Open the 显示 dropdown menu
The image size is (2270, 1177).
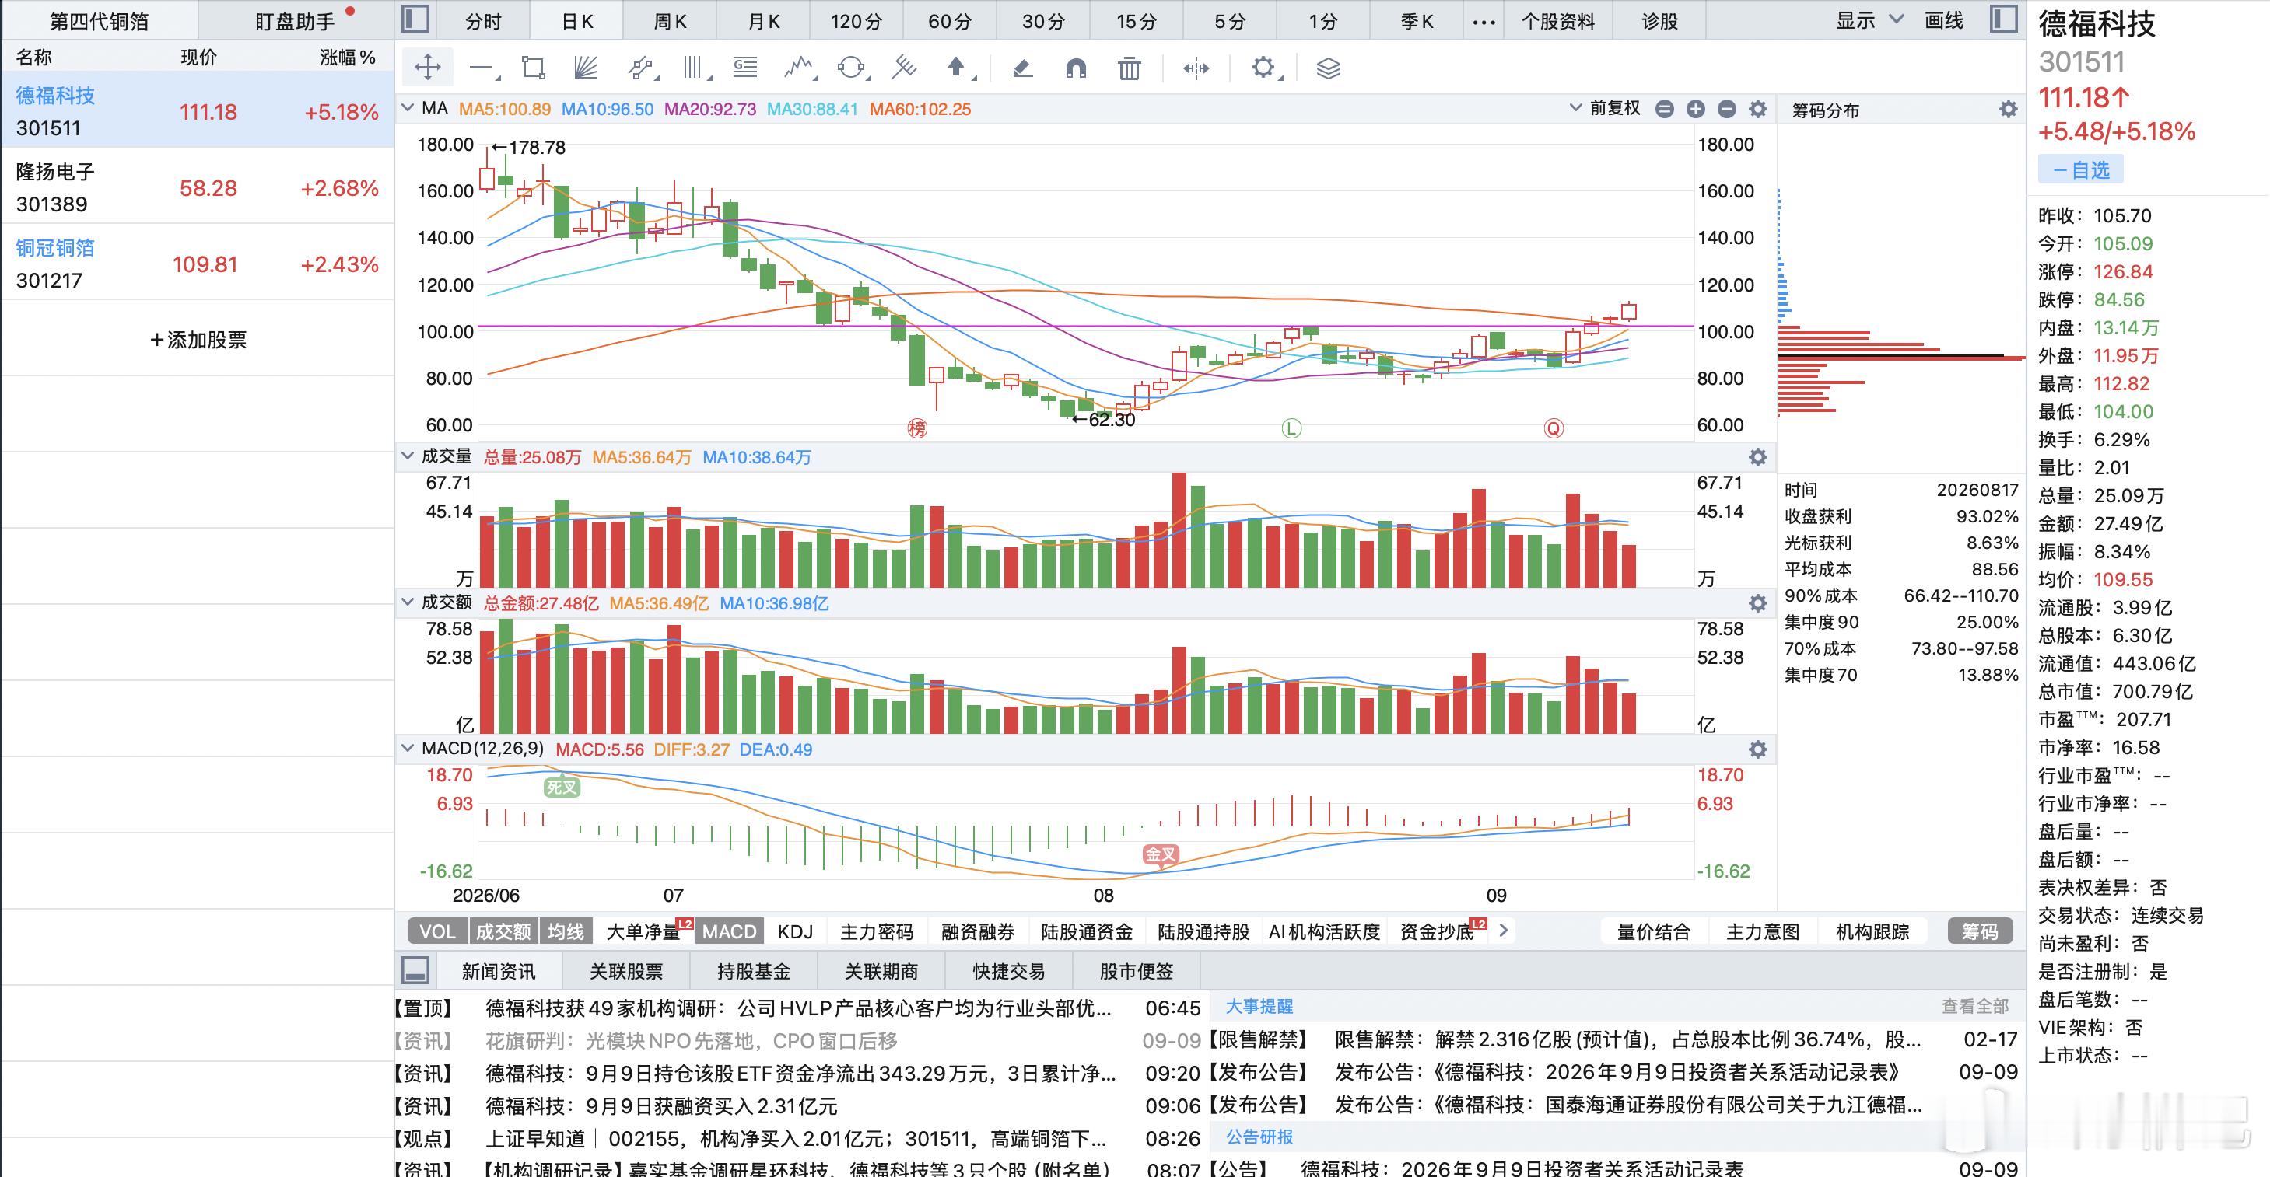pos(1869,20)
